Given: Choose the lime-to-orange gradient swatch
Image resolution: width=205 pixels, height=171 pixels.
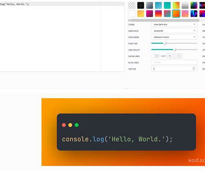Looking at the screenshot, I should tap(176, 5).
